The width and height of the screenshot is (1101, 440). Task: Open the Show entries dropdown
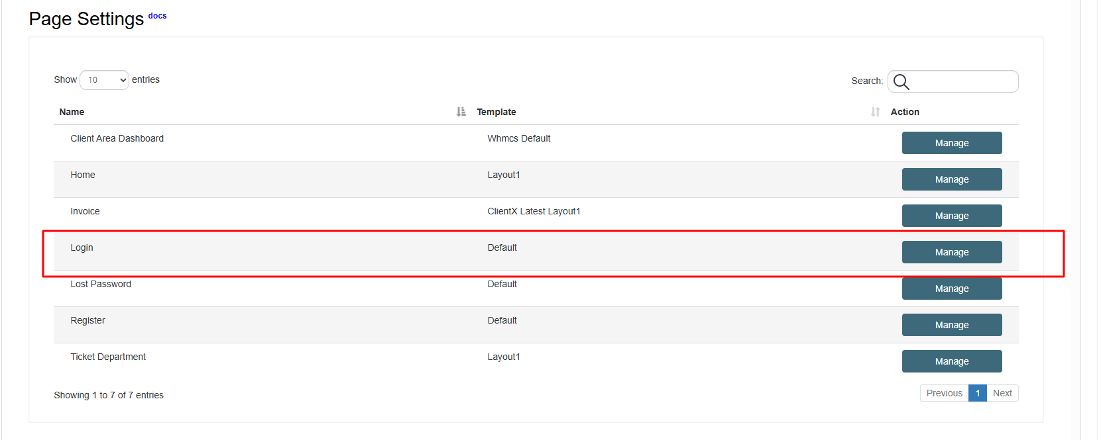pos(104,80)
